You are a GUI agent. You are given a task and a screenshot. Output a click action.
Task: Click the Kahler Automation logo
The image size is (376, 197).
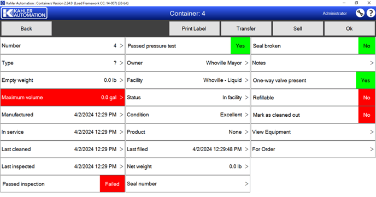(x=24, y=13)
